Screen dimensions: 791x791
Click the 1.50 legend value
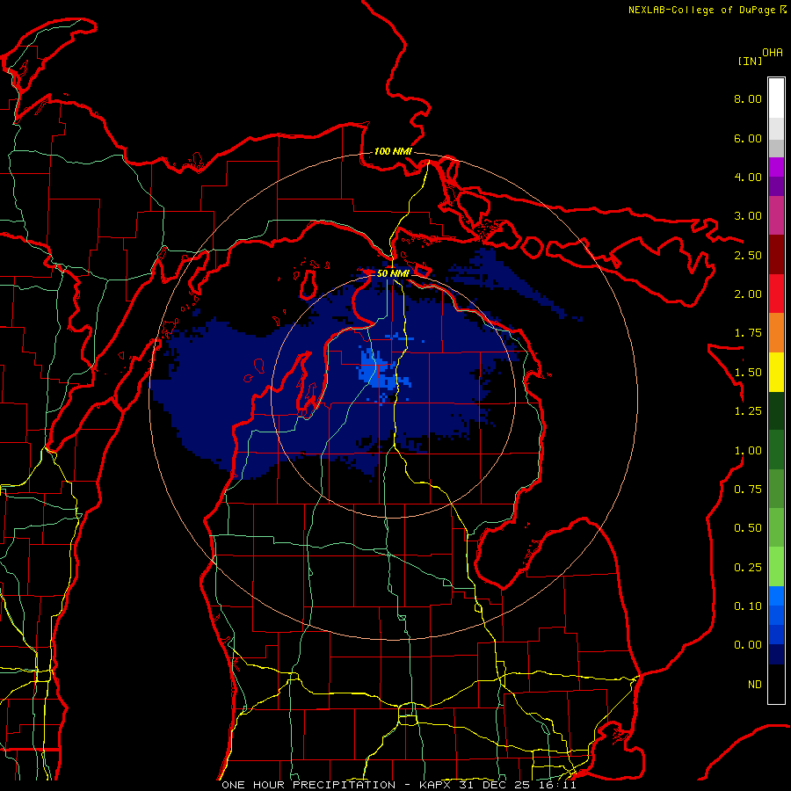click(748, 373)
